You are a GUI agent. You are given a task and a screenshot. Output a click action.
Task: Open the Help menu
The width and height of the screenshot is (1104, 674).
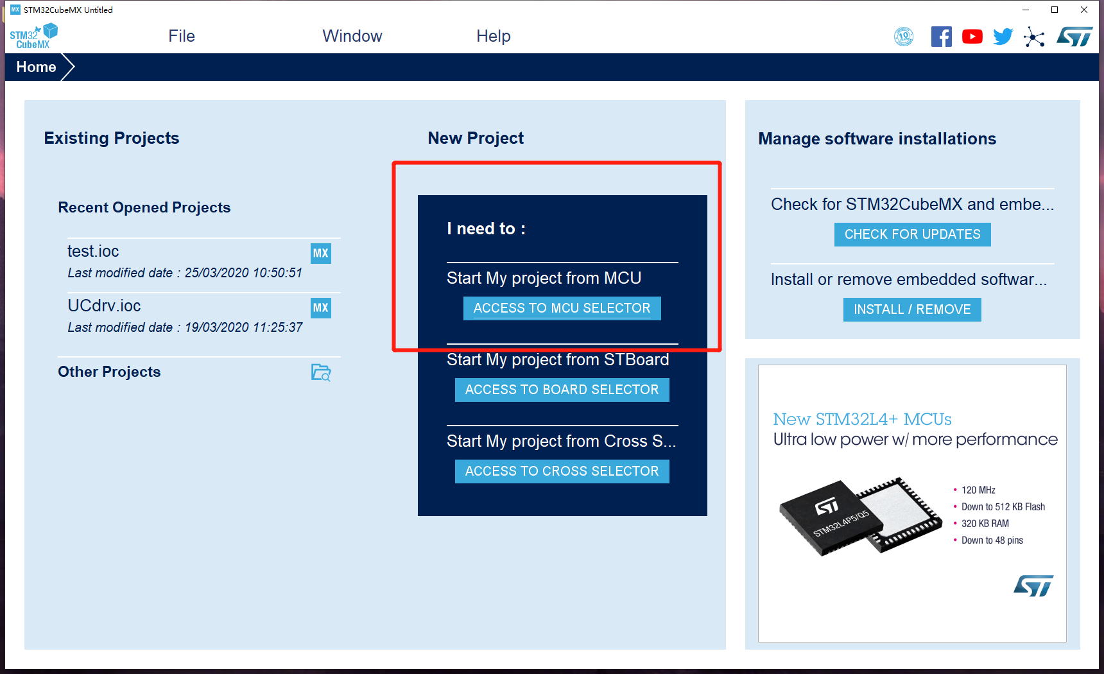[494, 36]
